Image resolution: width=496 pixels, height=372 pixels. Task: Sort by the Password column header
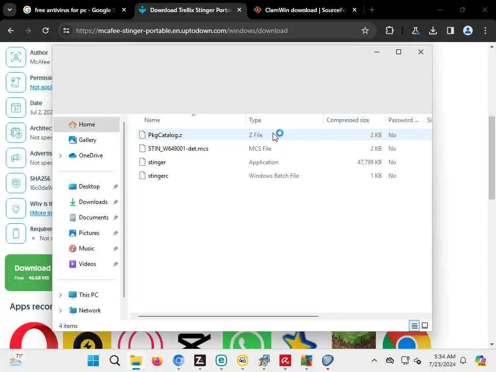[403, 120]
